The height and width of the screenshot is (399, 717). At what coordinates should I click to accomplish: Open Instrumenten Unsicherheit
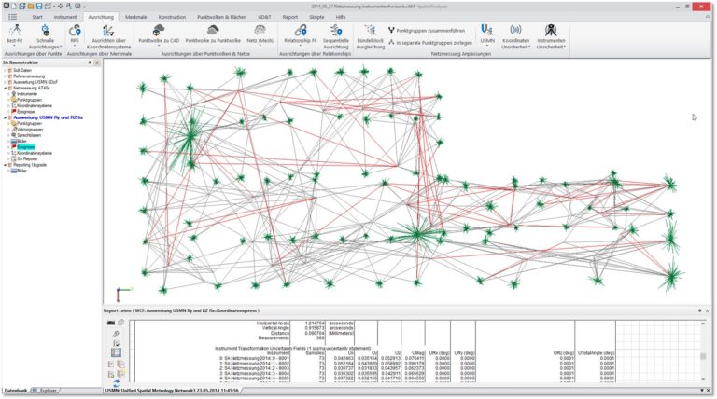click(x=551, y=36)
